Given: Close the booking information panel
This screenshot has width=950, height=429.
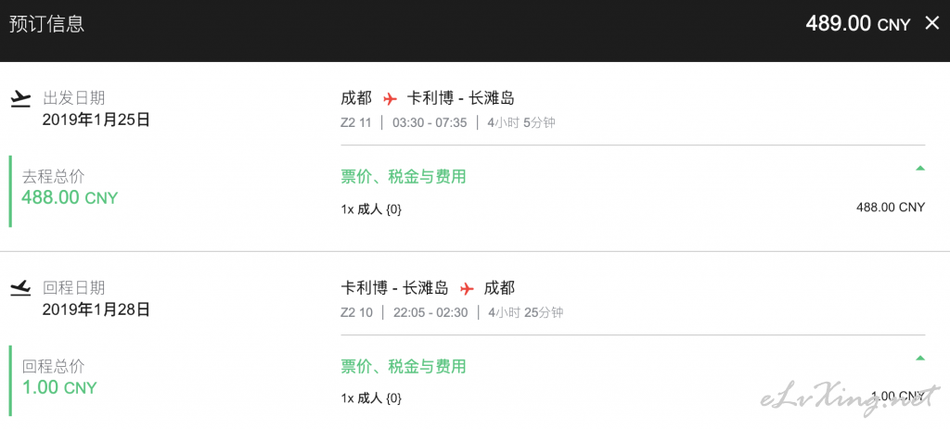Looking at the screenshot, I should pyautogui.click(x=931, y=23).
